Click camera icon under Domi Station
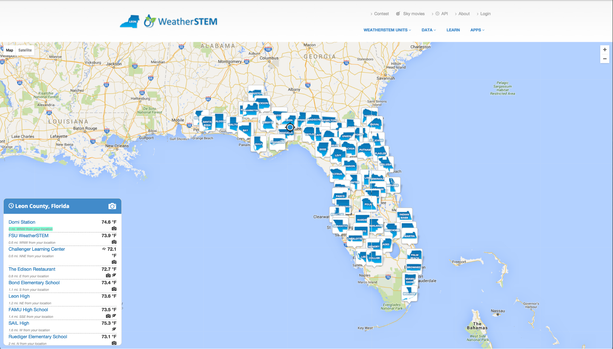Viewport: 613px width, 349px height. (114, 228)
